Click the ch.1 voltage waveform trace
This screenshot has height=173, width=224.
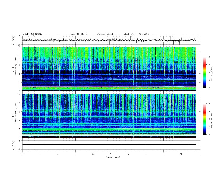109,40
